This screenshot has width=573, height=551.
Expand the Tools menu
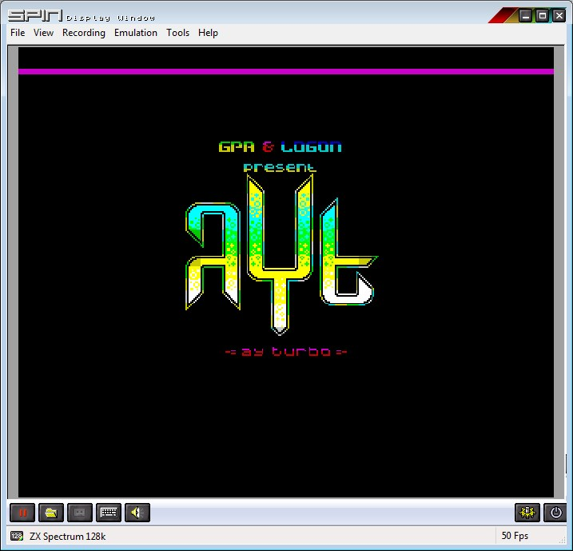coord(177,33)
